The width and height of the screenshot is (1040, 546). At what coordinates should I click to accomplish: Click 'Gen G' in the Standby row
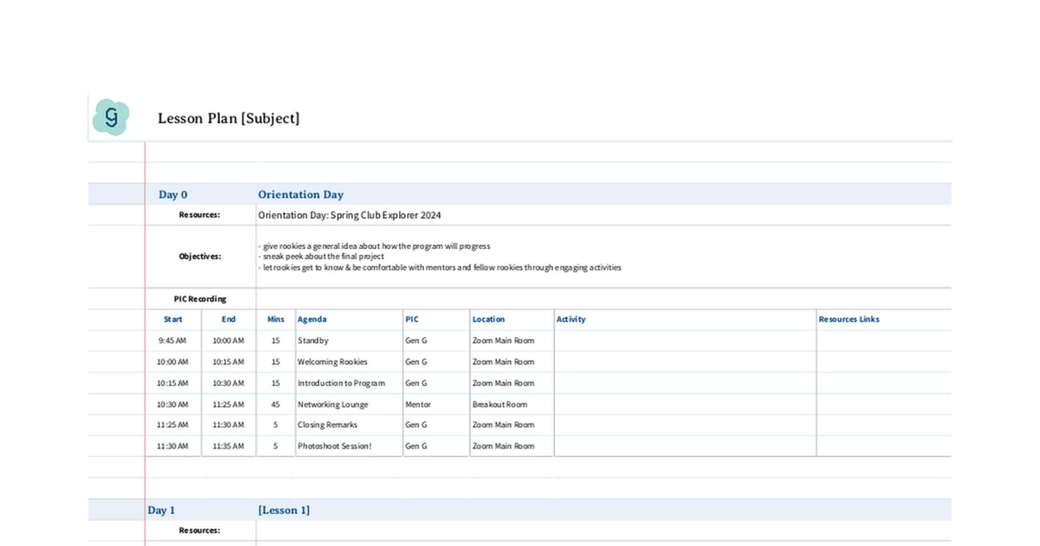click(x=416, y=340)
